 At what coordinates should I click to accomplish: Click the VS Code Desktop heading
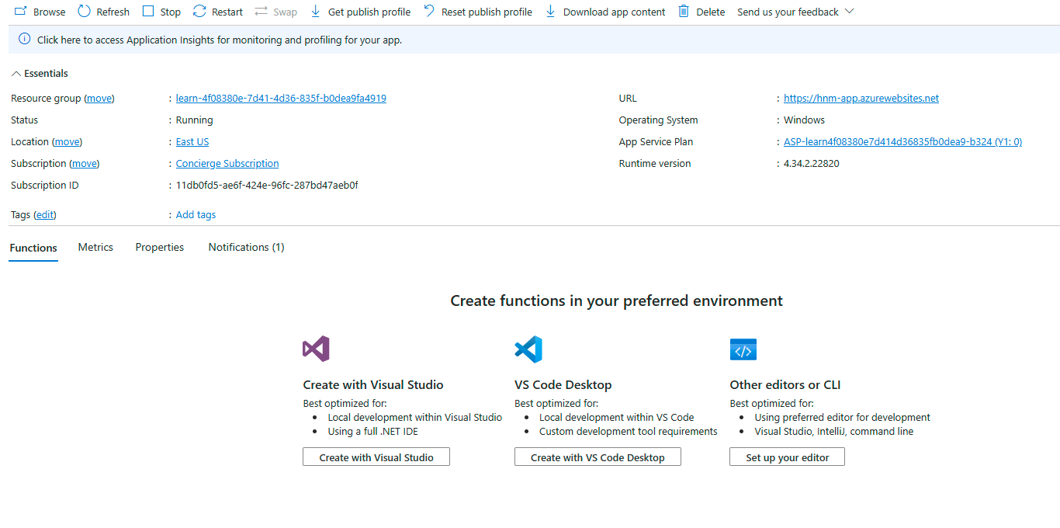click(563, 385)
